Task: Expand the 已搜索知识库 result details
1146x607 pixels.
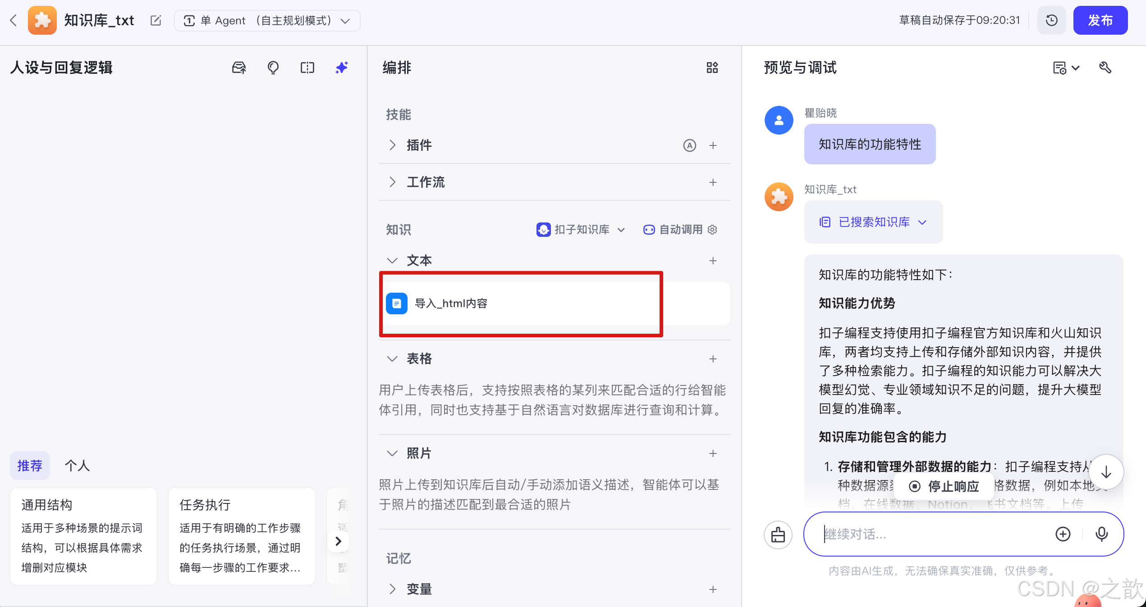Action: 923,222
